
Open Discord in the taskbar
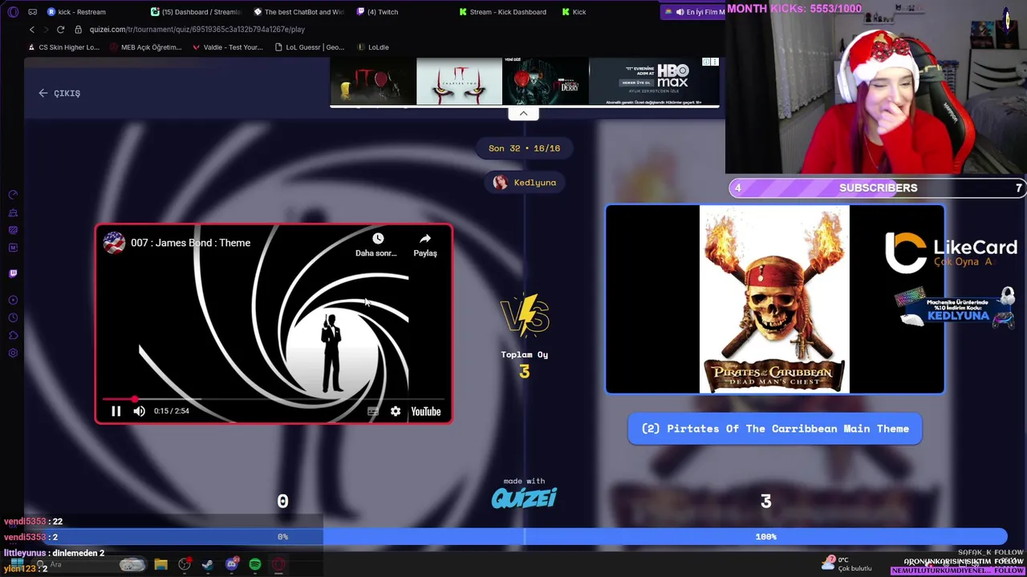[x=232, y=564]
